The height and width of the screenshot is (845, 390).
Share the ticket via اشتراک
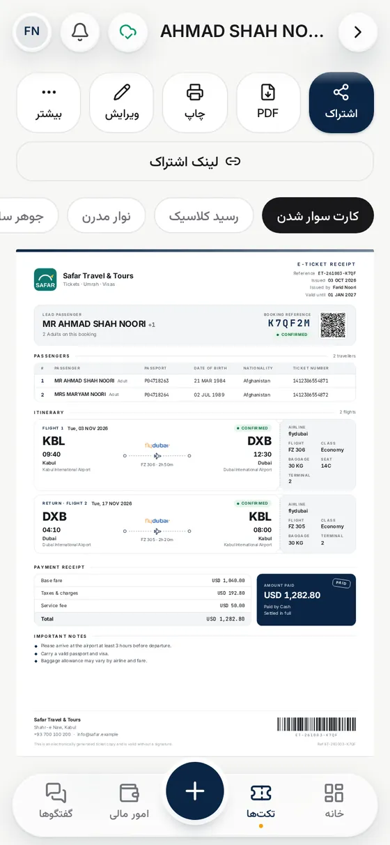341,102
